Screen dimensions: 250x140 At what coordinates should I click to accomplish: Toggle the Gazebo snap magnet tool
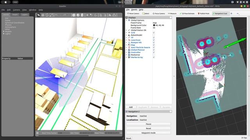114,15
